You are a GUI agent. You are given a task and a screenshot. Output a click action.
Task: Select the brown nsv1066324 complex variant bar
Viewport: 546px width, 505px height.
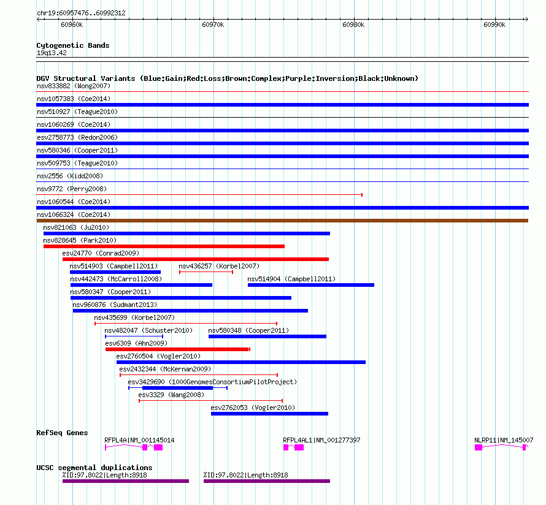[282, 221]
